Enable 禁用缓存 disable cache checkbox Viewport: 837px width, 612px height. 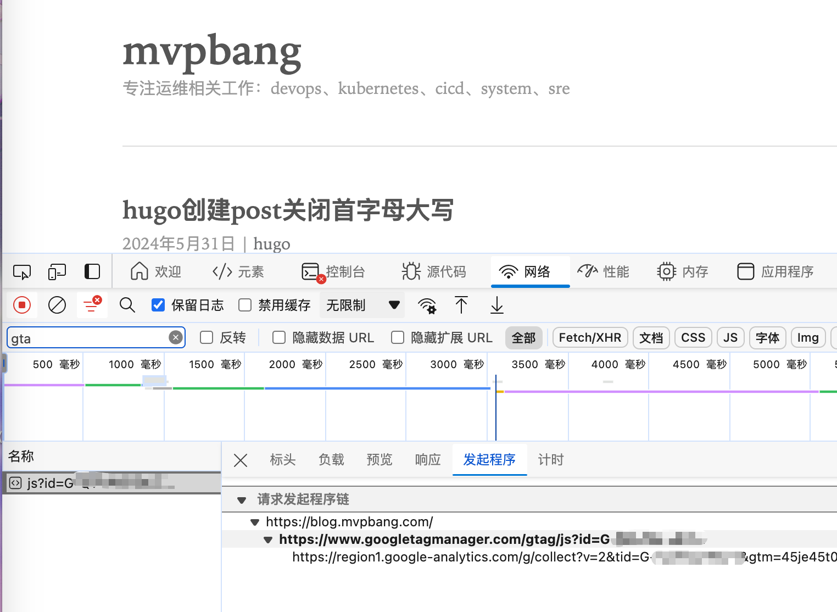(245, 305)
